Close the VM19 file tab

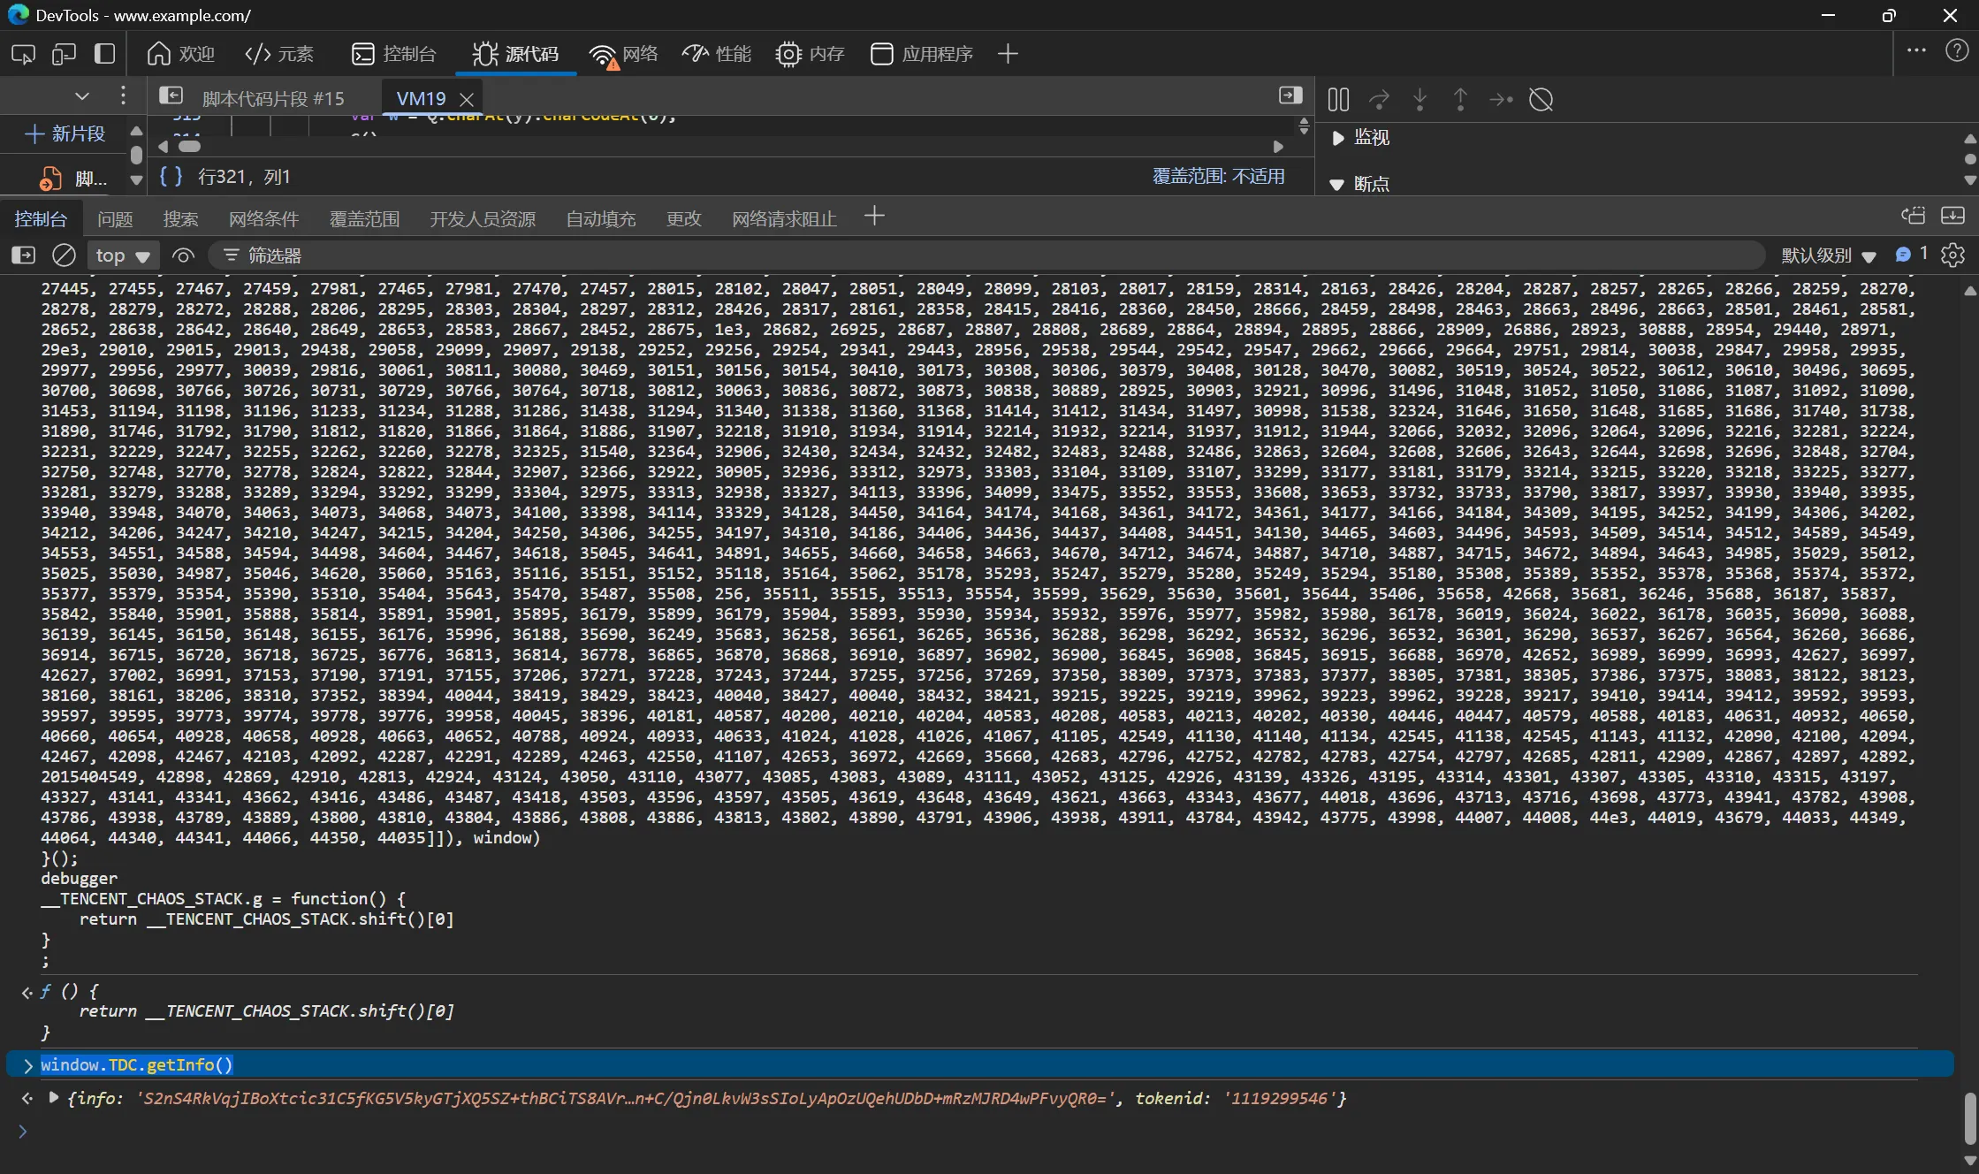(468, 99)
